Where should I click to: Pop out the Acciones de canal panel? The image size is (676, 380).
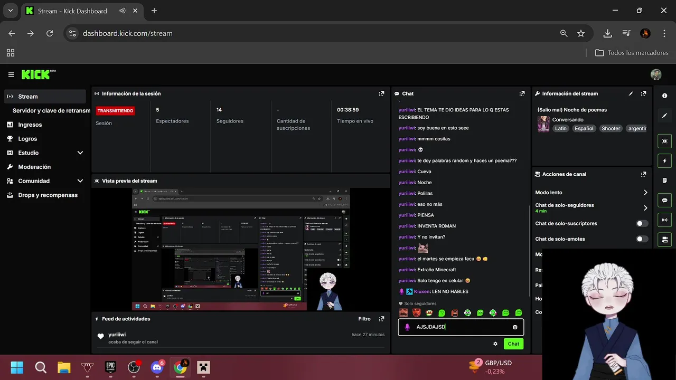pyautogui.click(x=643, y=174)
